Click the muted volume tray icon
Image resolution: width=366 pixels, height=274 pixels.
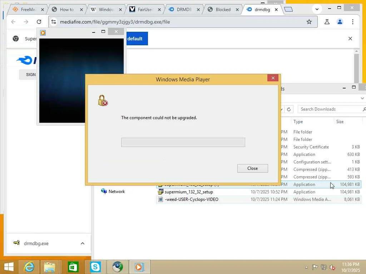click(332, 267)
